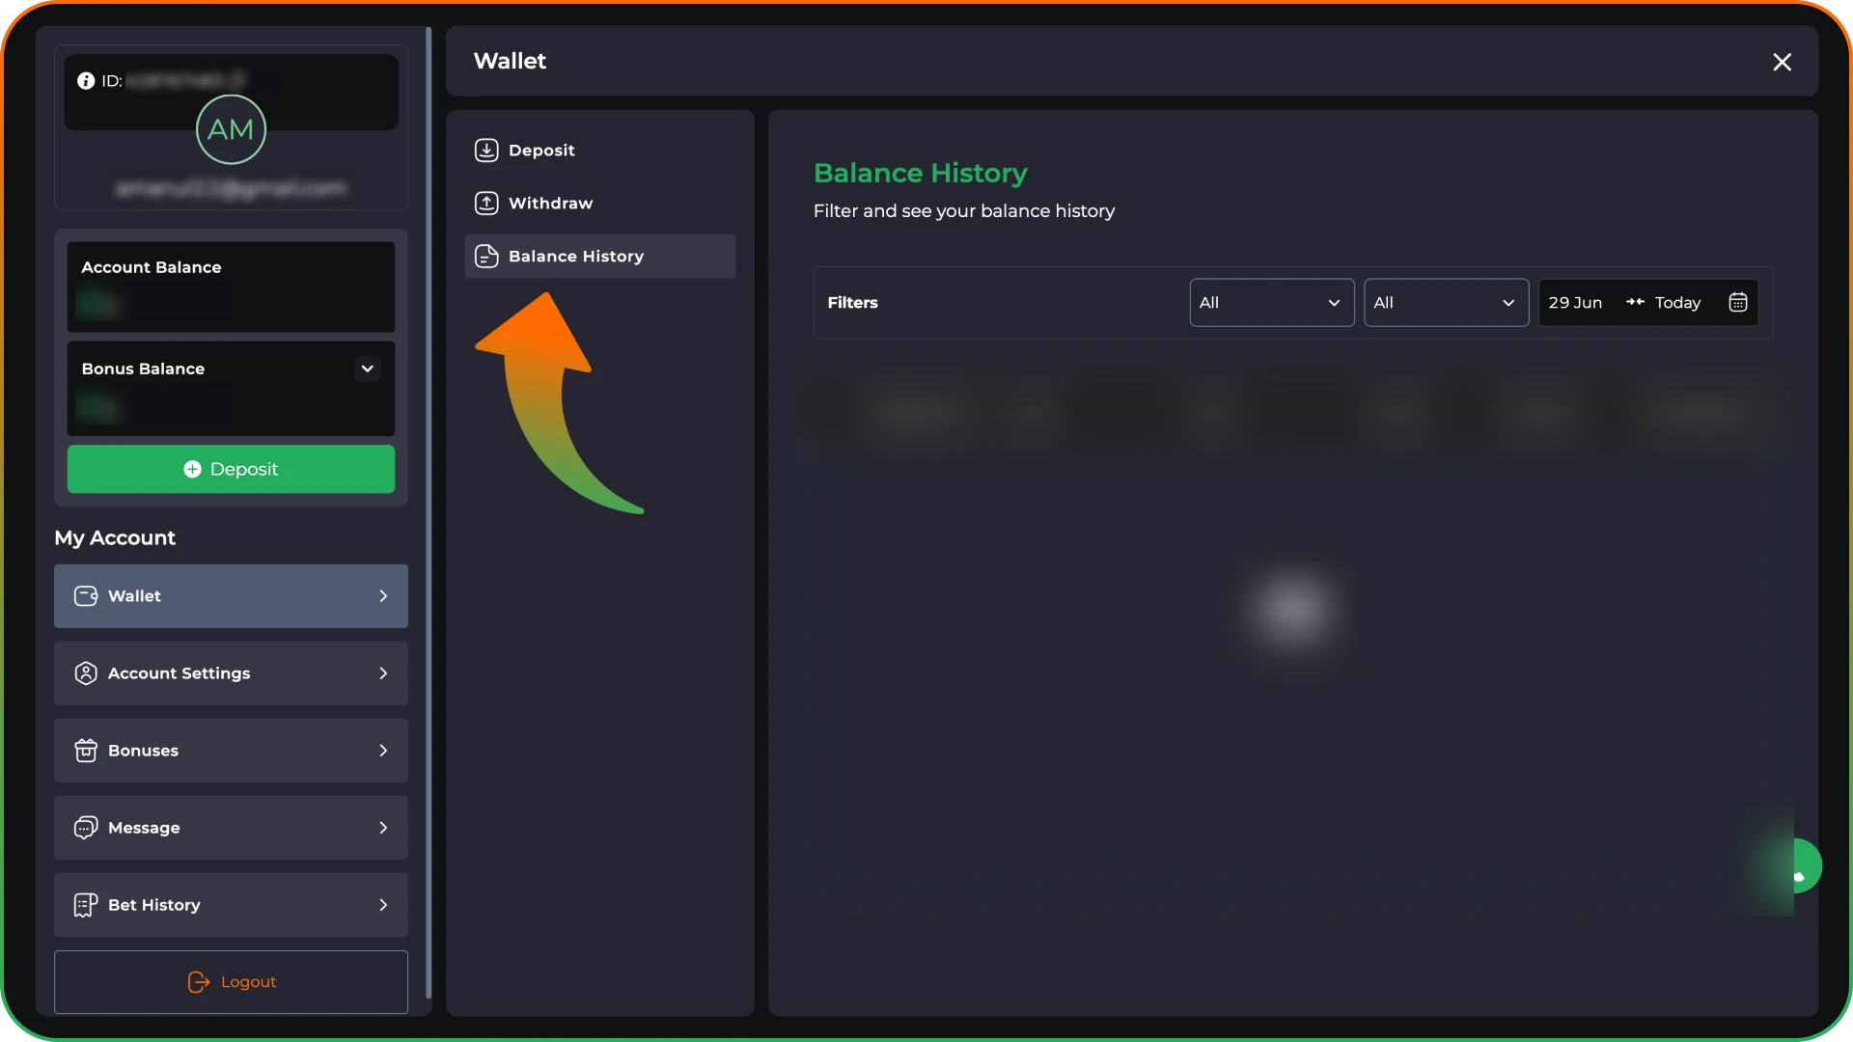Viewport: 1853px width, 1042px height.
Task: Expand Wallet row chevron arrow
Action: coord(383,596)
